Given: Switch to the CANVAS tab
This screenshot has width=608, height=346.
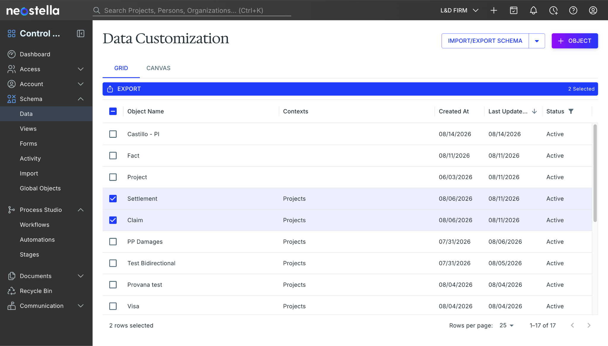Looking at the screenshot, I should (158, 68).
